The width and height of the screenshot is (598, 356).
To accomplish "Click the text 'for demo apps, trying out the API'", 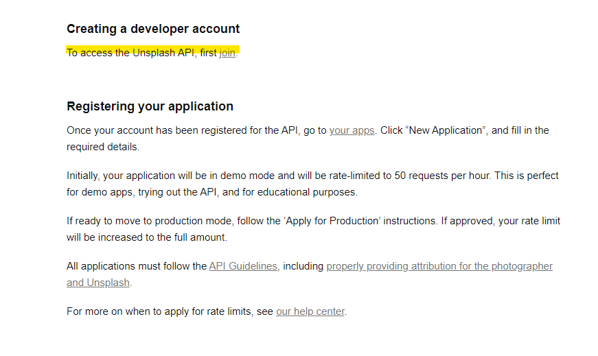I will pyautogui.click(x=142, y=192).
